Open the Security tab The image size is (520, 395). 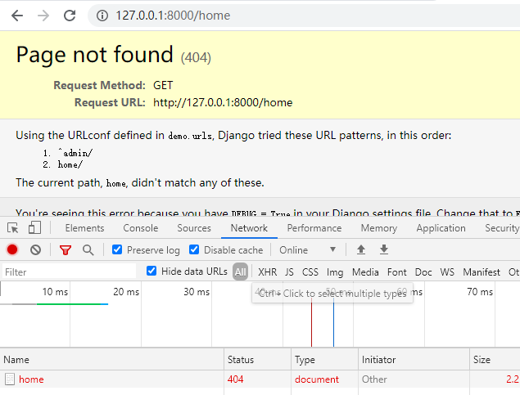(x=502, y=228)
